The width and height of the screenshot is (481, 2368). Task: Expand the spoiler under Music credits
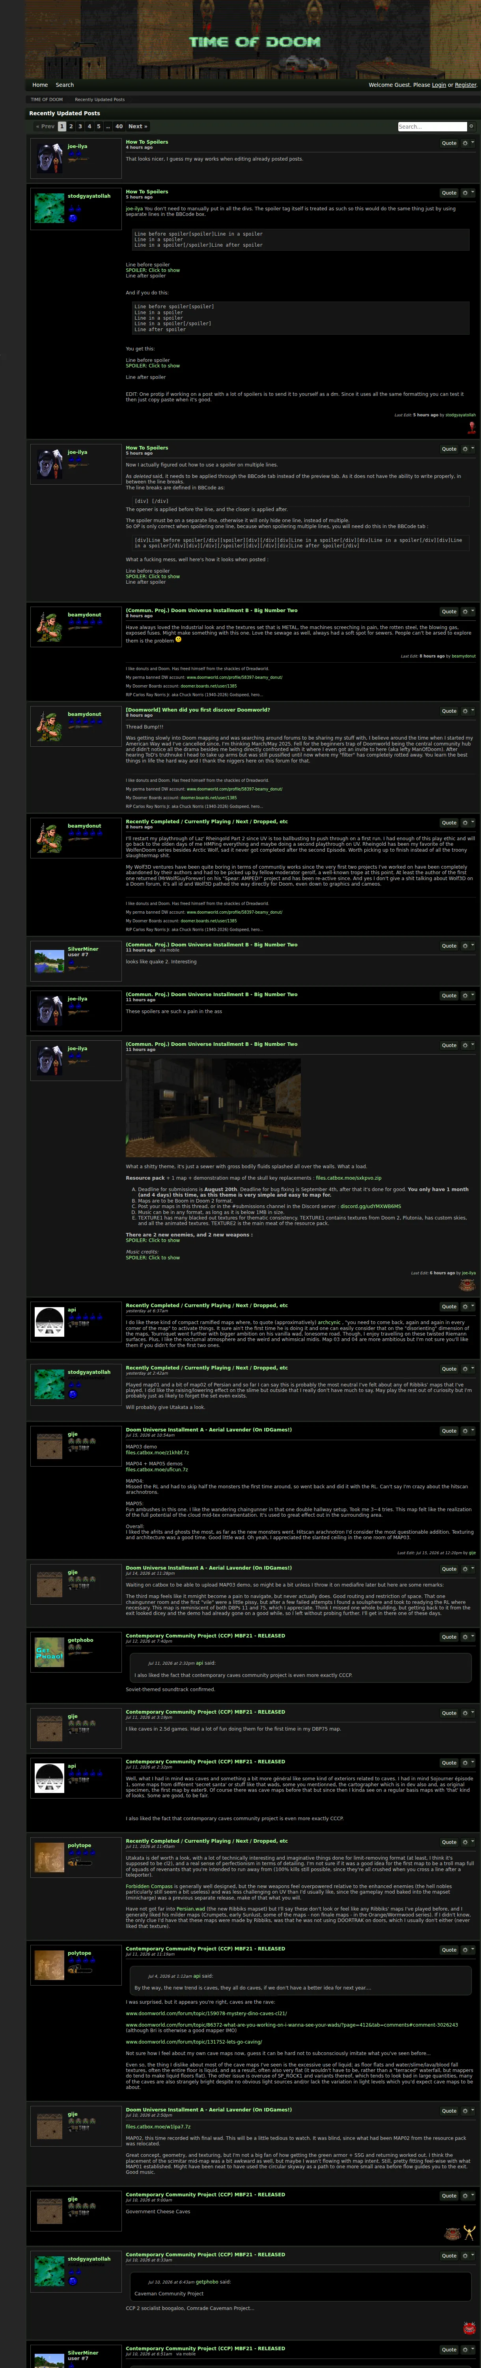tap(152, 1257)
